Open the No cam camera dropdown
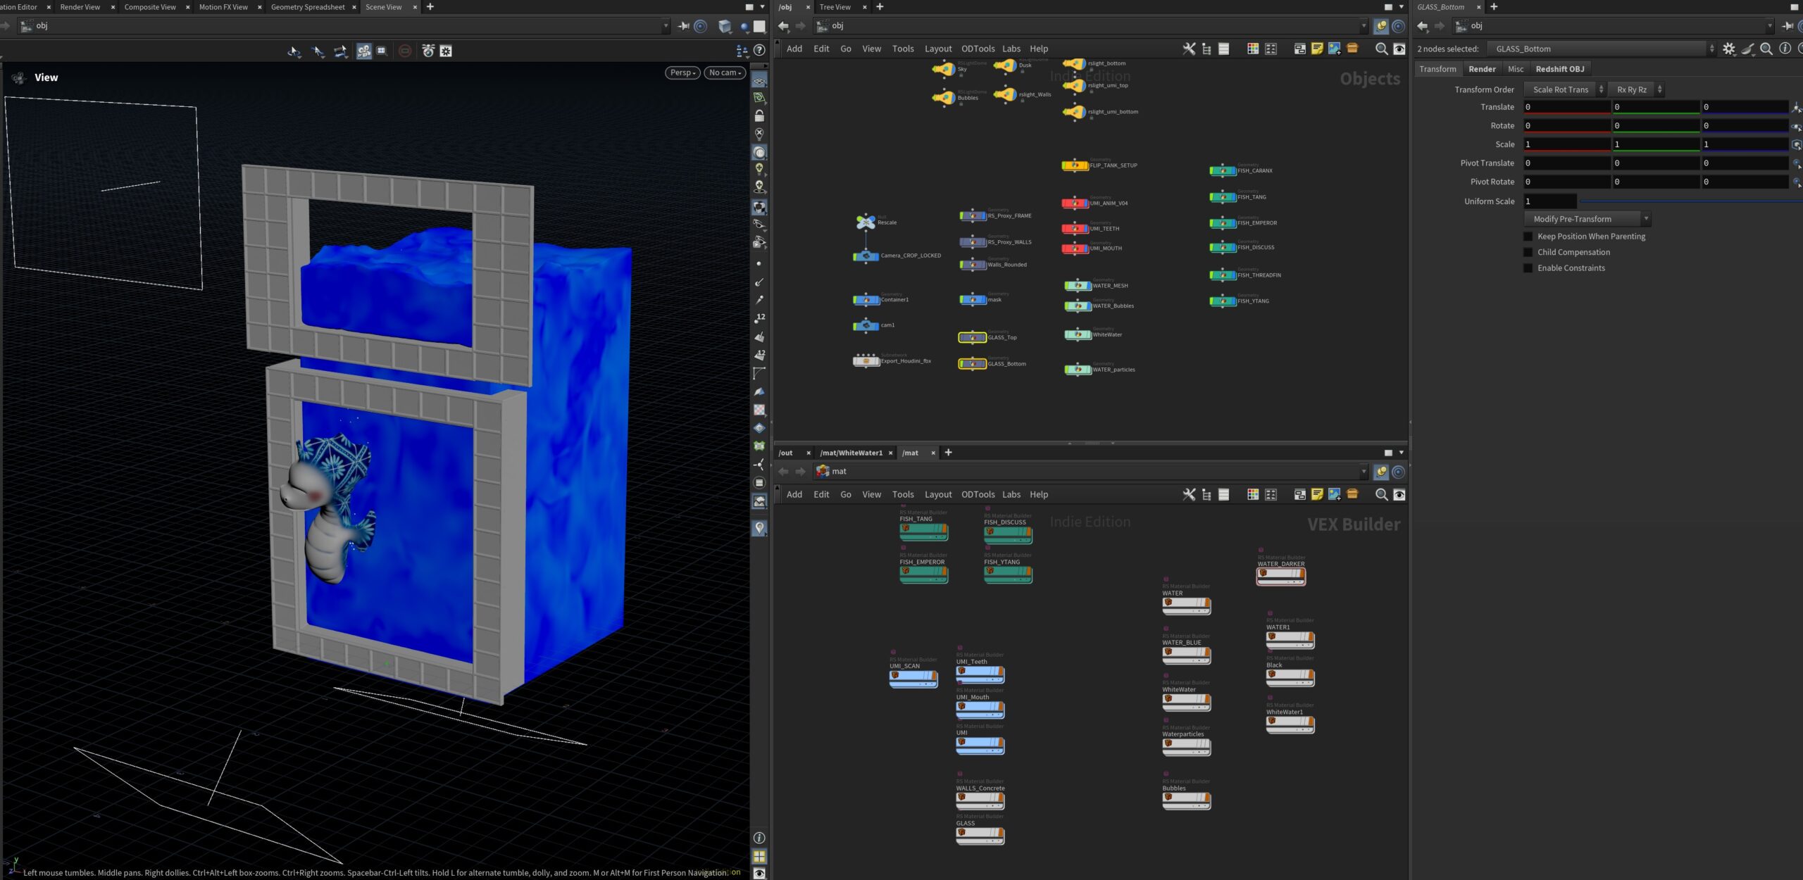This screenshot has width=1803, height=880. [x=725, y=73]
